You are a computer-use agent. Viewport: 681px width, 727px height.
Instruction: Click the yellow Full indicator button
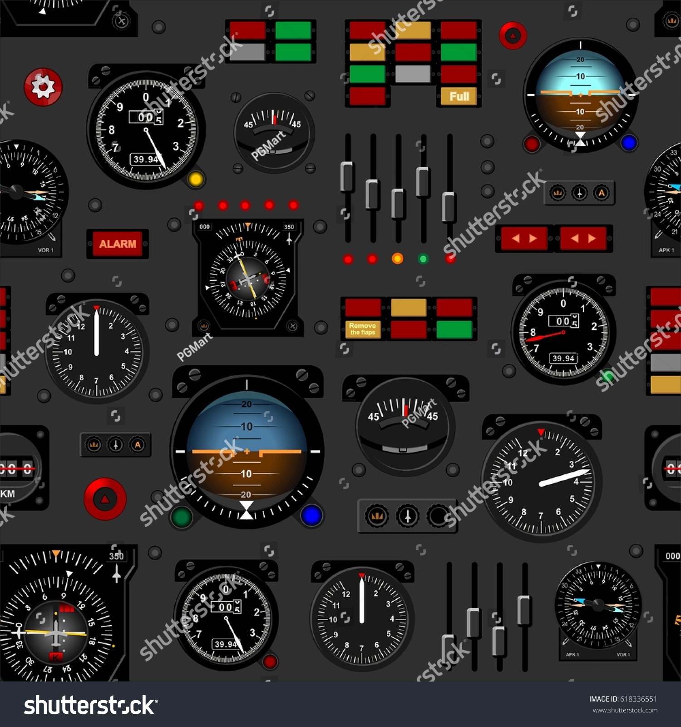(x=459, y=96)
